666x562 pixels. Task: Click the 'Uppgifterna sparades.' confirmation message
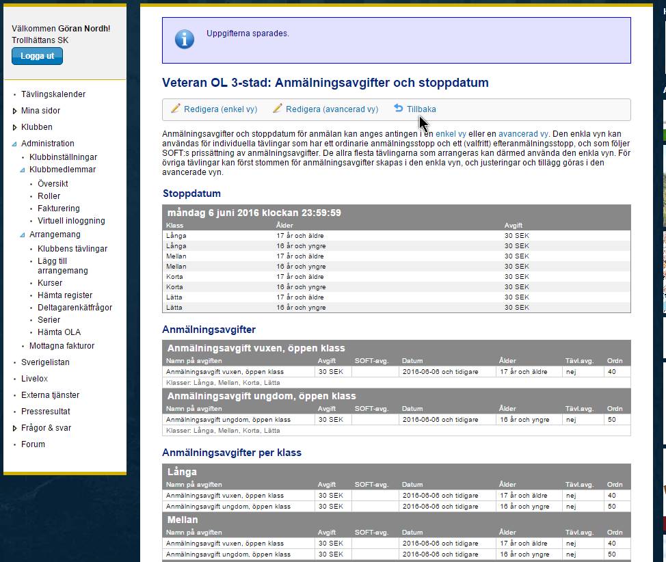248,34
